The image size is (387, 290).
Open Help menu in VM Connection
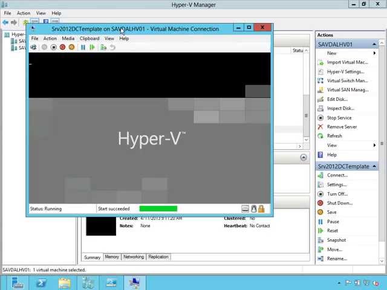[124, 39]
